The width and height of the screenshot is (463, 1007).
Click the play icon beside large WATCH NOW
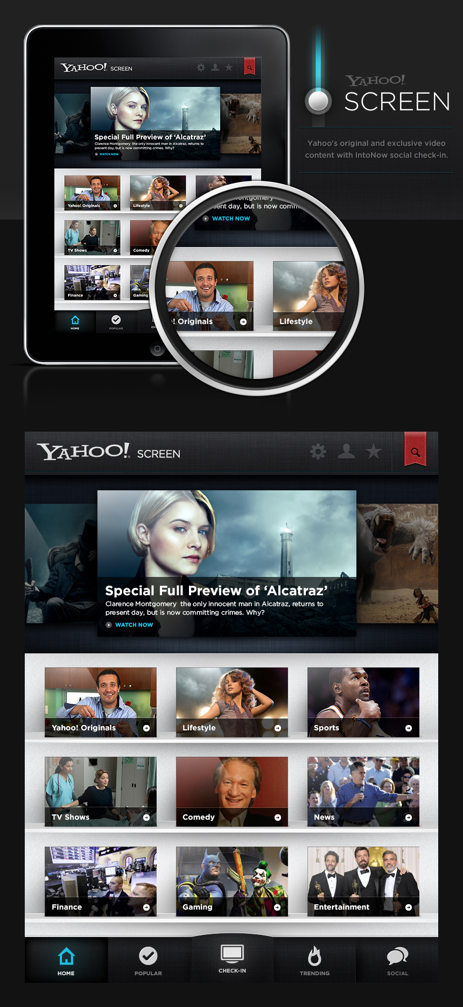(x=109, y=625)
